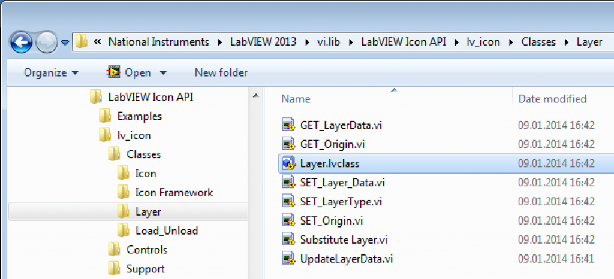Click the lv_icon folder icon in tree
Image resolution: width=614 pixels, height=279 pixels.
(104, 135)
